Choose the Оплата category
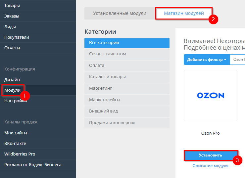245x178 pixels. tap(127, 66)
